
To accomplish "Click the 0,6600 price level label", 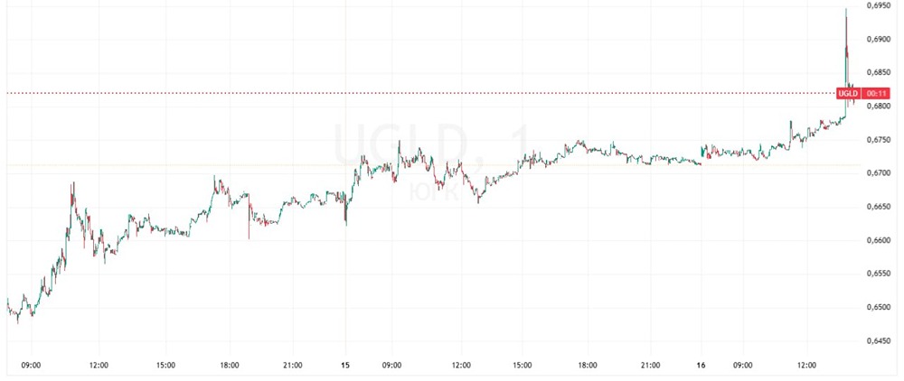I will point(879,240).
